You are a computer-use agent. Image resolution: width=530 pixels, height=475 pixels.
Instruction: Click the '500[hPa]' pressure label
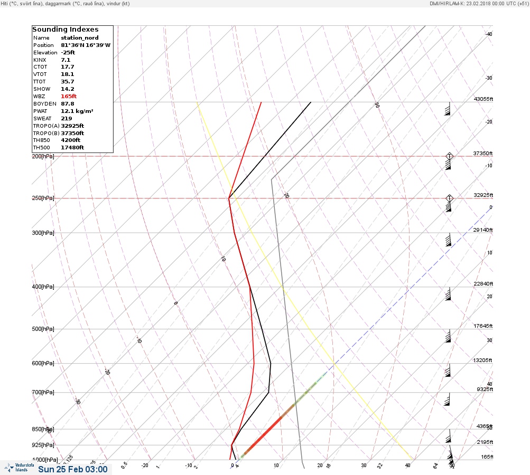(x=43, y=329)
